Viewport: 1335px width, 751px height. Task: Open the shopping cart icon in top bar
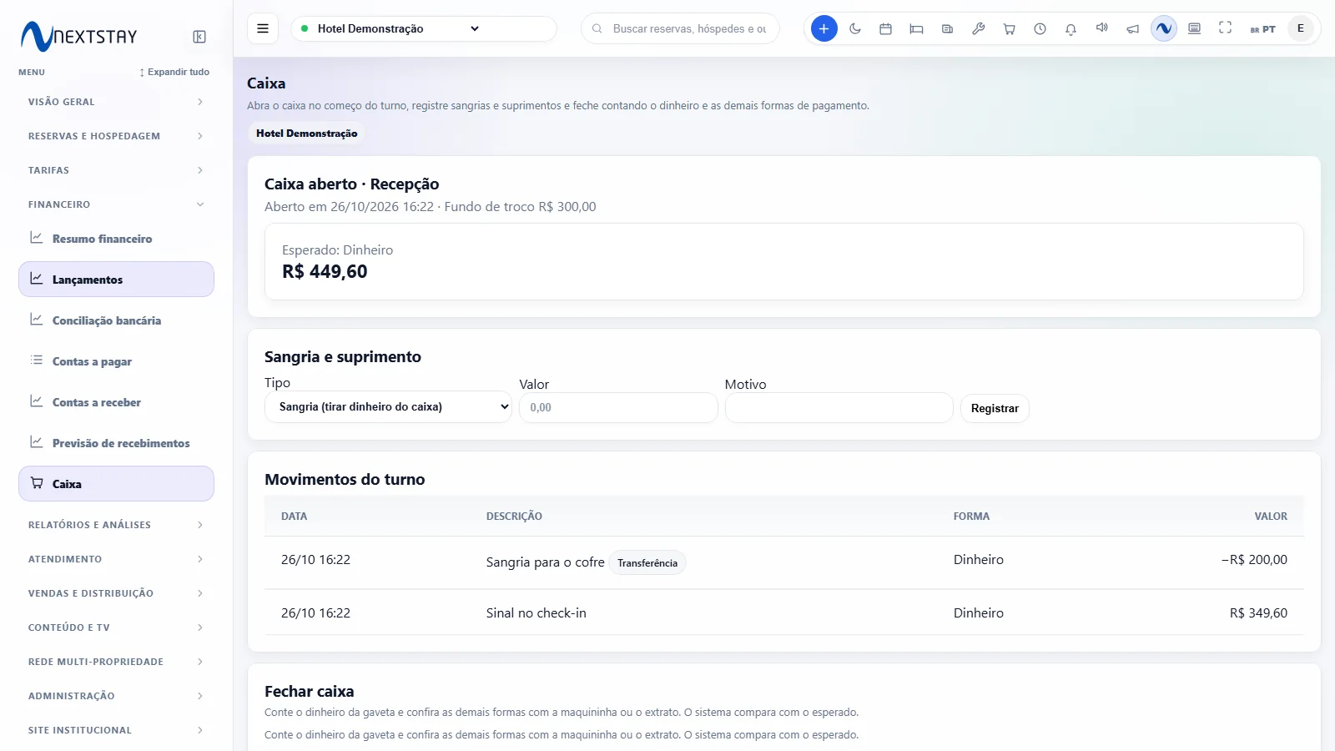pos(1009,28)
